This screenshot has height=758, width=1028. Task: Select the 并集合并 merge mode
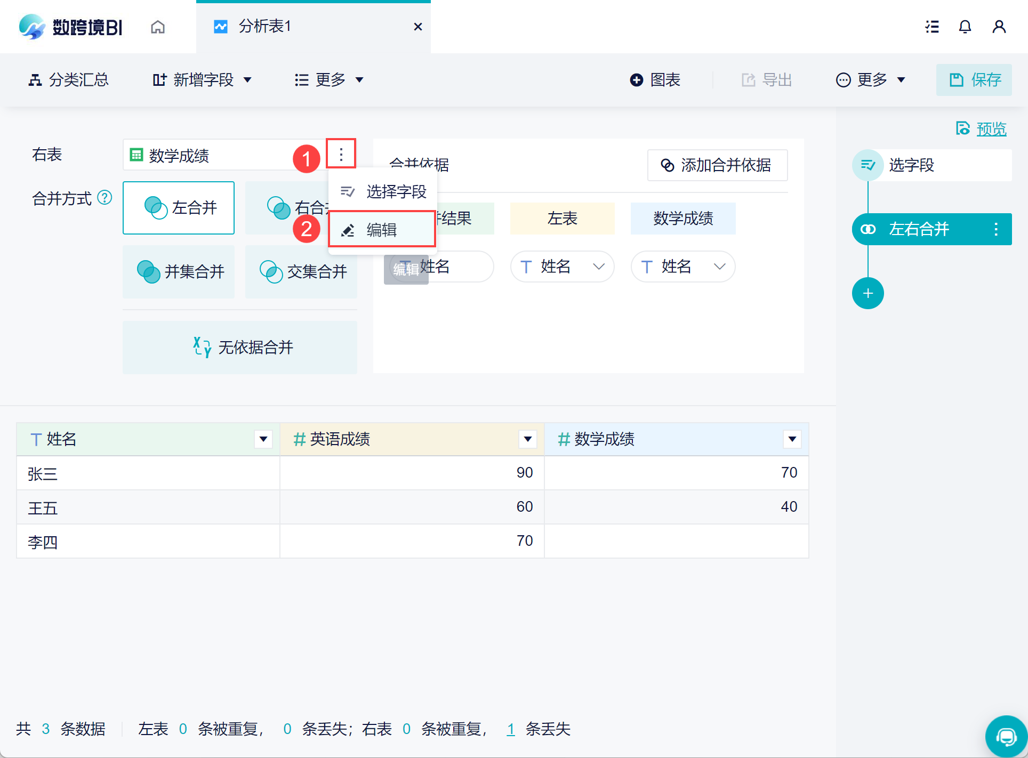pos(179,272)
